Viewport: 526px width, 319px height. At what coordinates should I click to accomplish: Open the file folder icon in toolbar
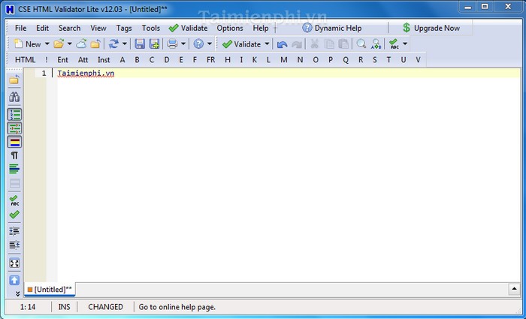coord(59,44)
